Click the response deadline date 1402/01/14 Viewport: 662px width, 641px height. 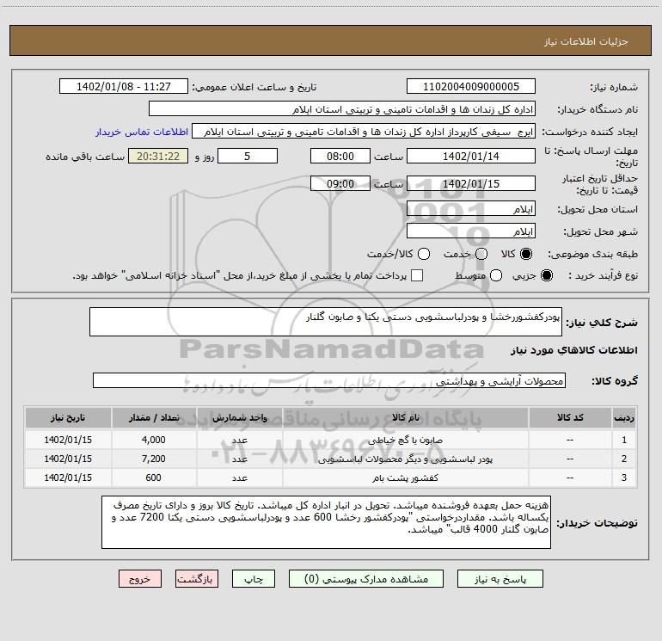[471, 156]
